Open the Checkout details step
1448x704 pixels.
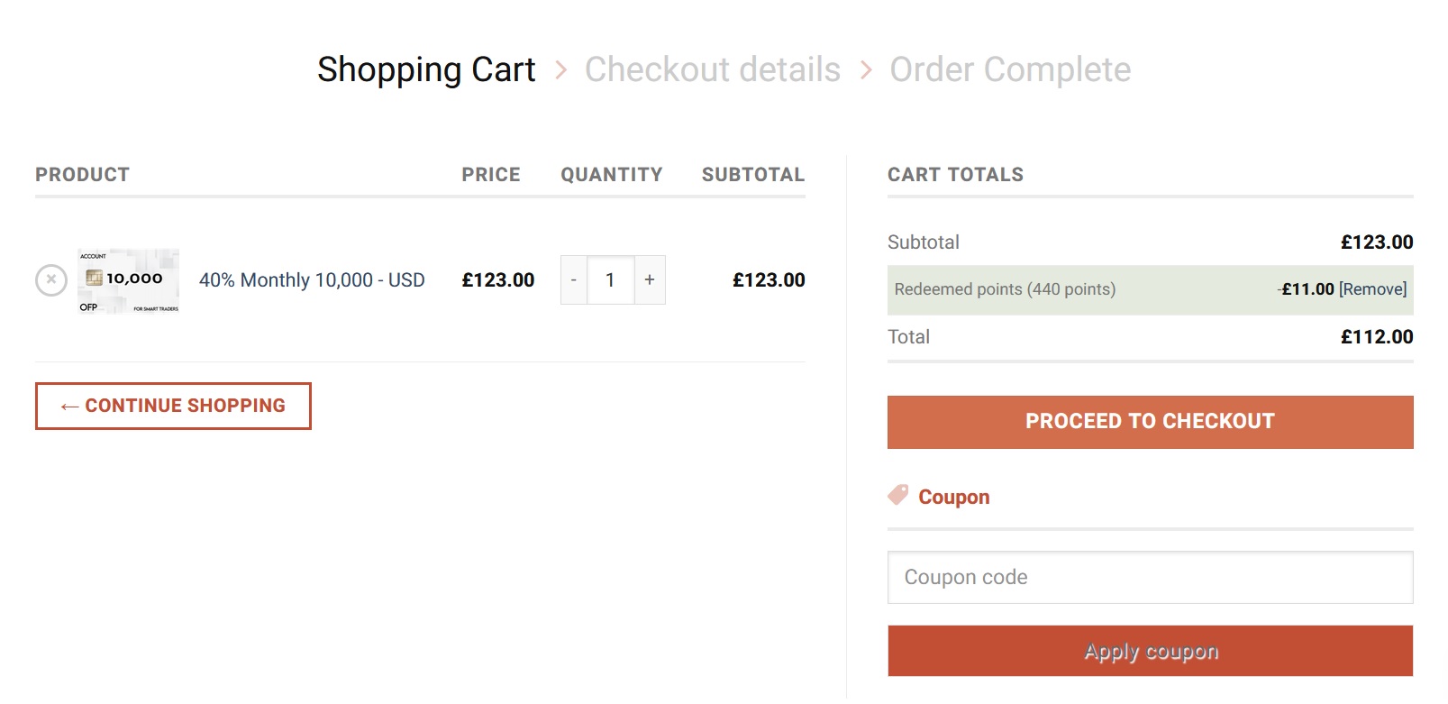pyautogui.click(x=712, y=69)
